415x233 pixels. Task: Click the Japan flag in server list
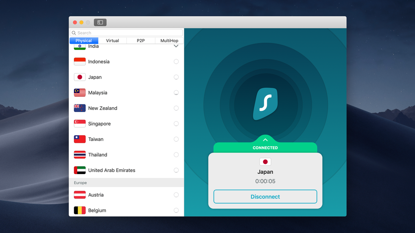[80, 77]
